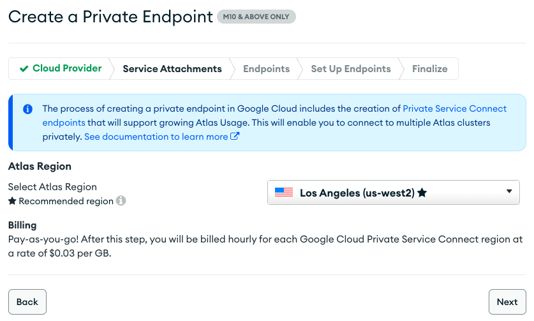Click the M10 & ABOVE ONLY badge

click(x=256, y=17)
